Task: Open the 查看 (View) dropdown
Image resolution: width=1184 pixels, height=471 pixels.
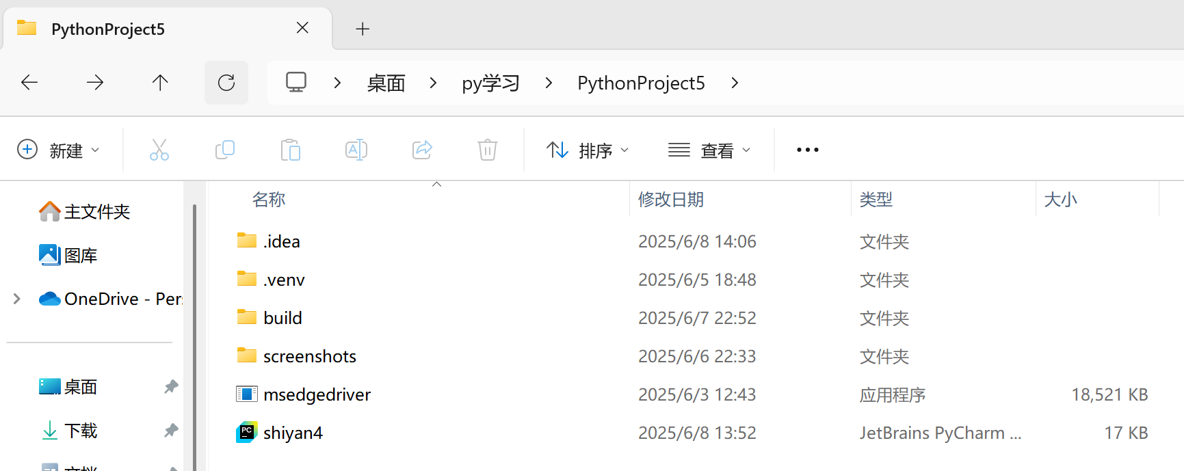Action: pos(709,150)
